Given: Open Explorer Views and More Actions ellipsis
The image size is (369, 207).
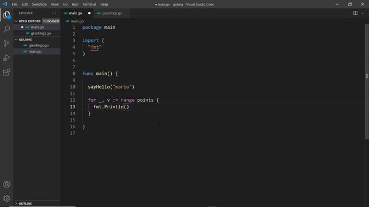Looking at the screenshot, I should coord(54,13).
